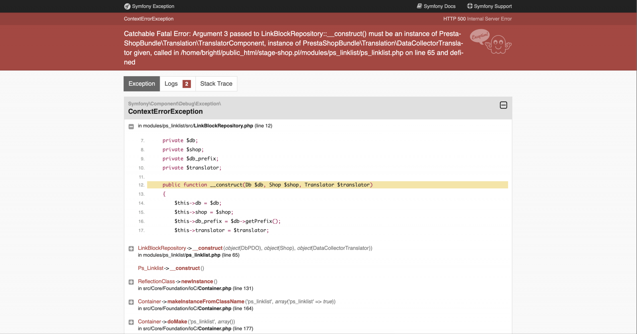Click the Symfony Support lifebuoy icon

coord(470,6)
